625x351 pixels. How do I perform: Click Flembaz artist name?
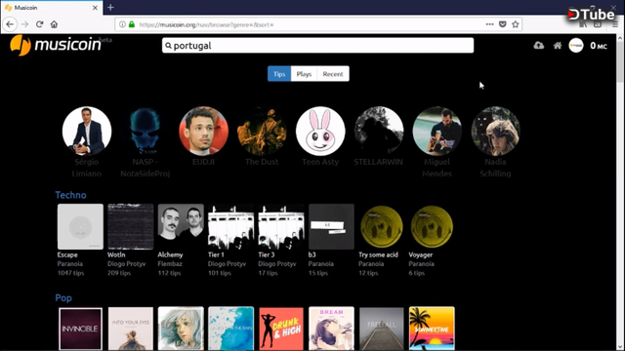click(x=170, y=264)
